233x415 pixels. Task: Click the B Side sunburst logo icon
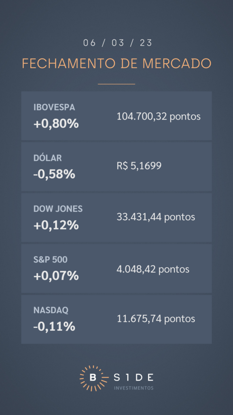[x=93, y=378]
